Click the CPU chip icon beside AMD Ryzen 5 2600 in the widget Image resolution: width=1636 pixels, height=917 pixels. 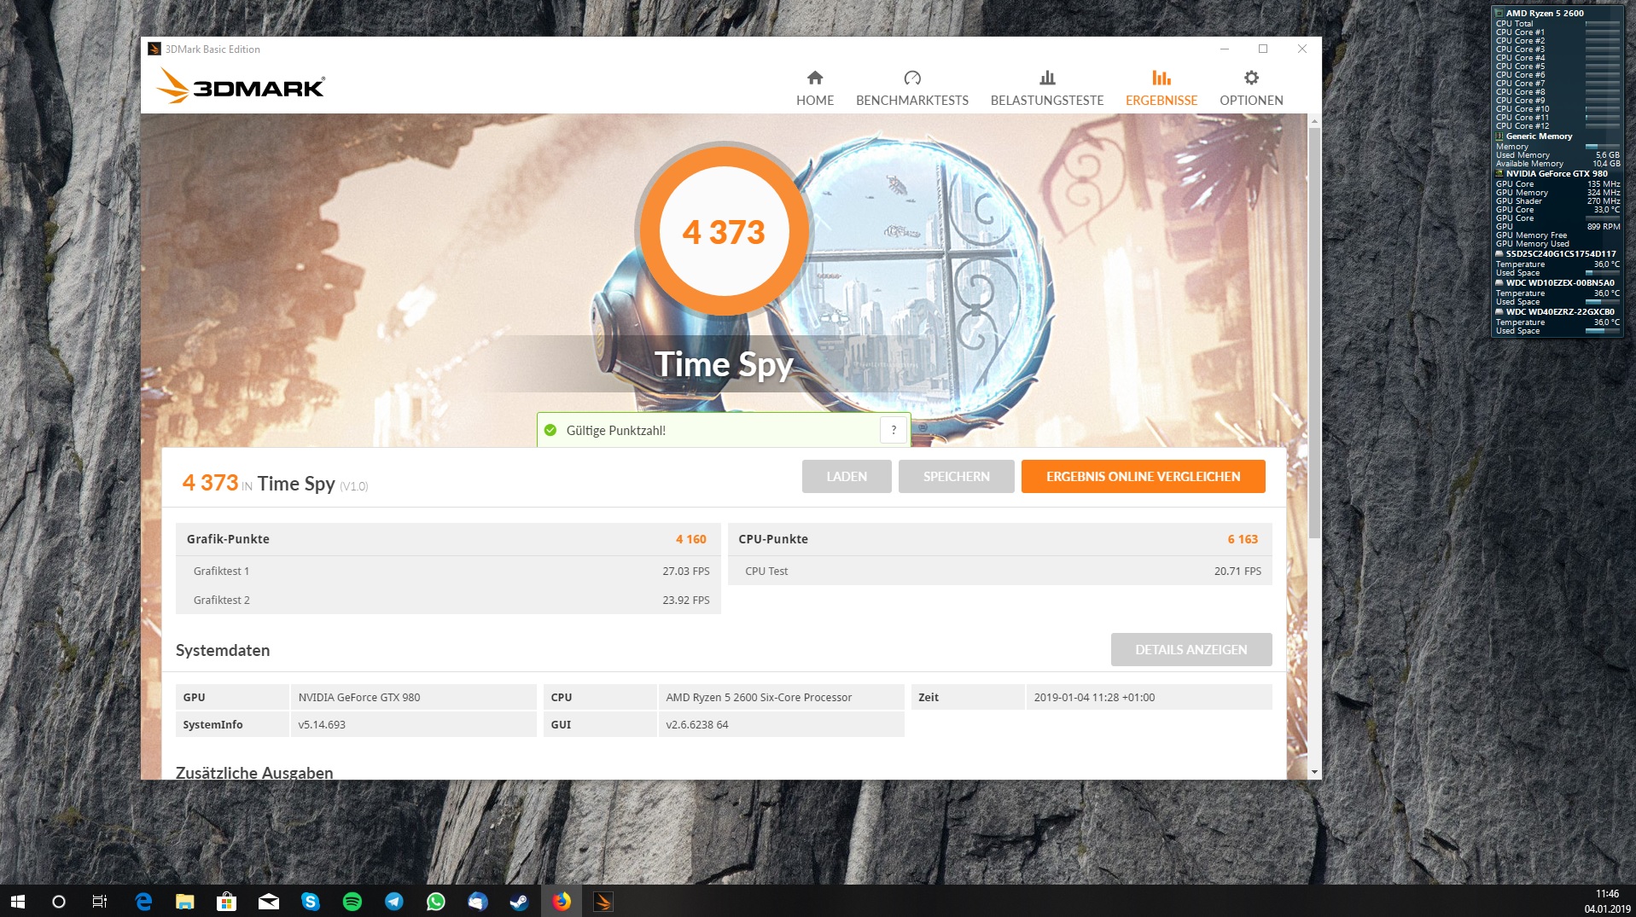pos(1499,14)
